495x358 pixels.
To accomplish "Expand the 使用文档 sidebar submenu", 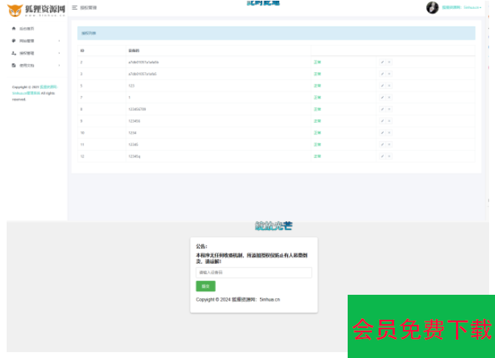I will point(59,65).
